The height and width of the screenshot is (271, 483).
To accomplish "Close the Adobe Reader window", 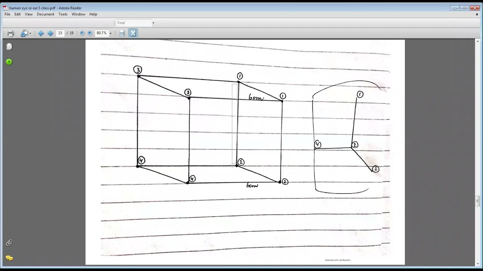I will click(475, 8).
